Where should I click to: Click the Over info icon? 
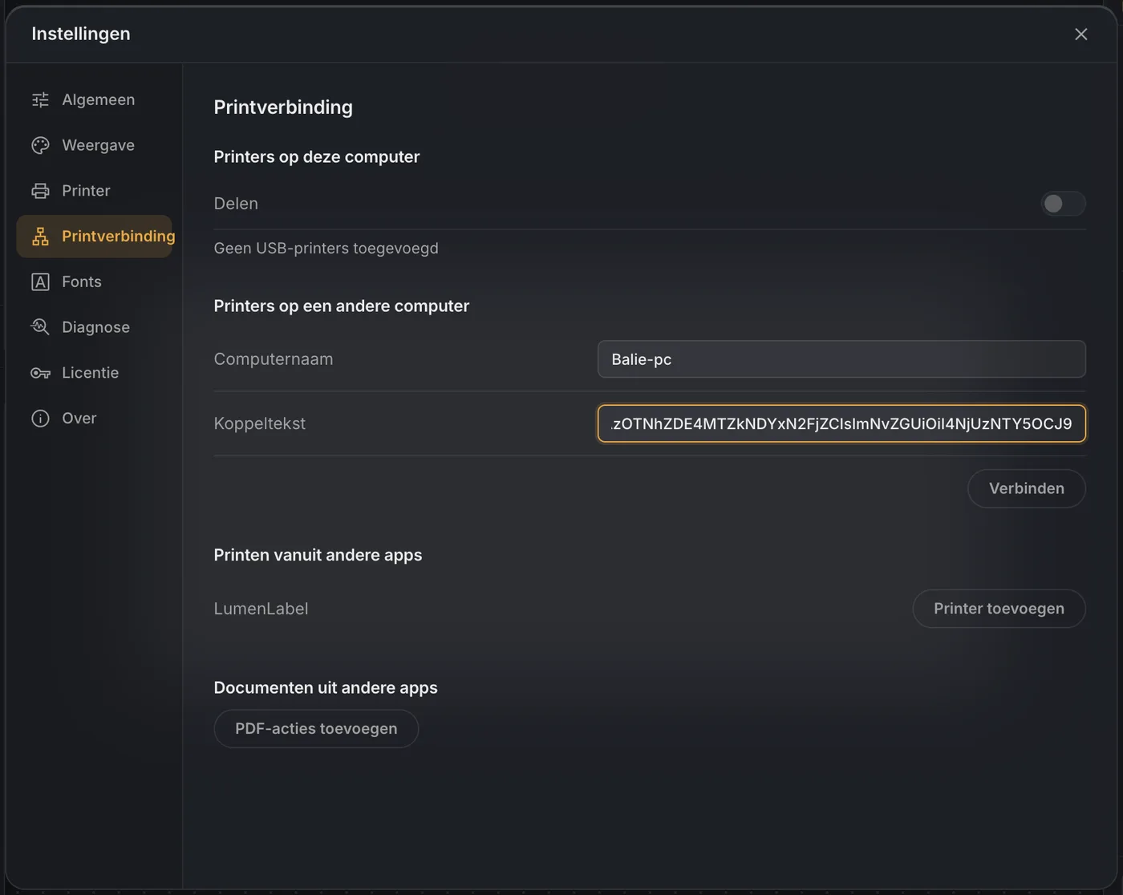pyautogui.click(x=40, y=419)
